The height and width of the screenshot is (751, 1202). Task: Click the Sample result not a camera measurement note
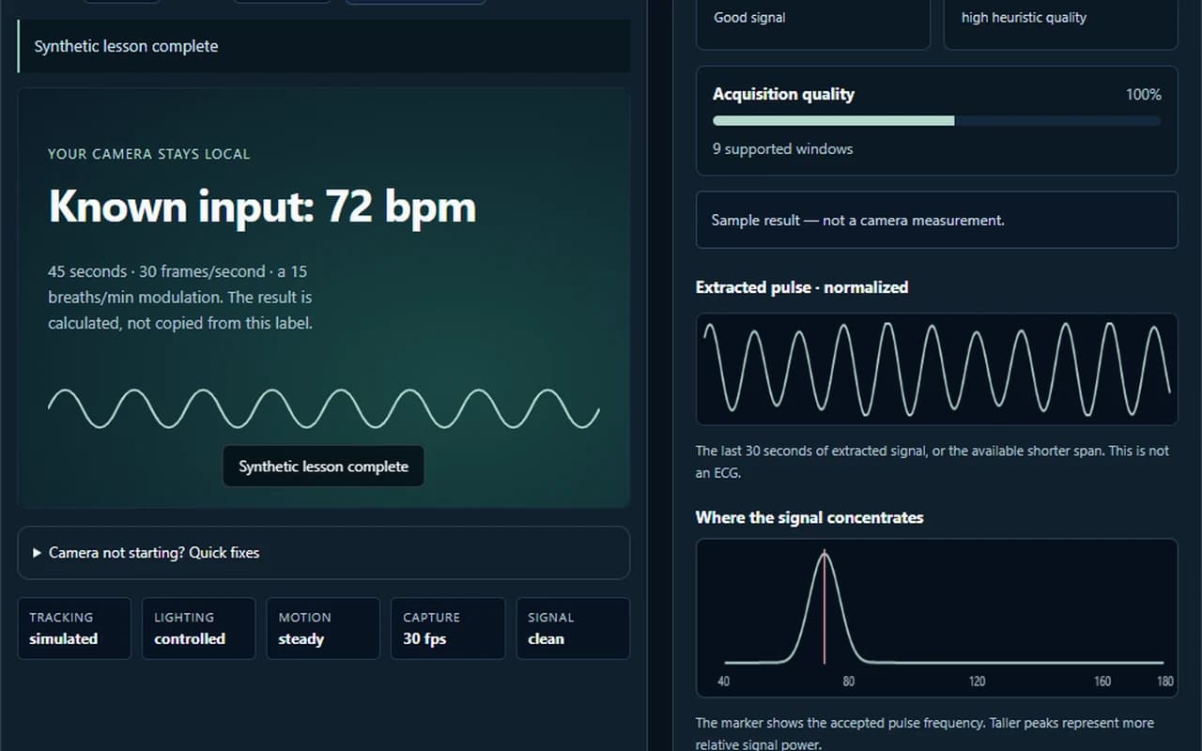(x=936, y=220)
